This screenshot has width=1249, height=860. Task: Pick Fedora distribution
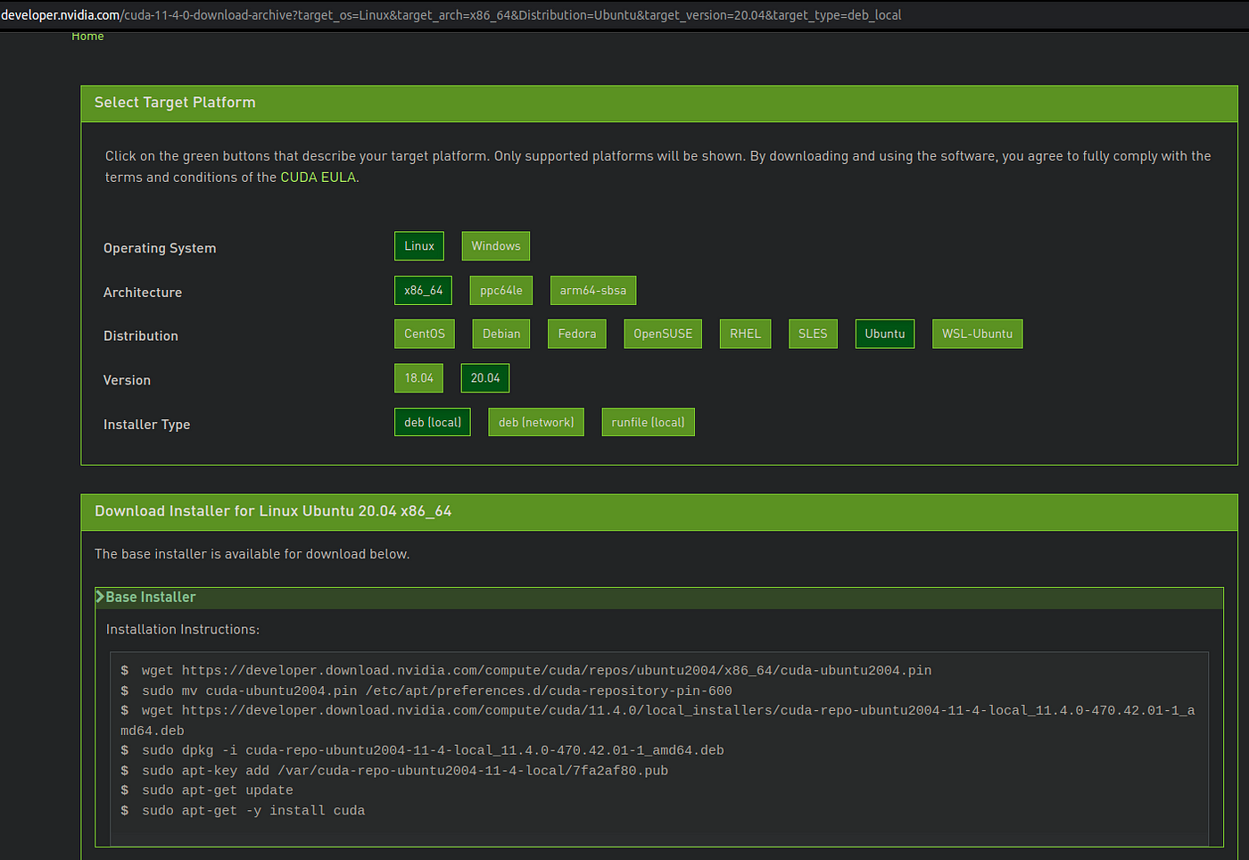point(577,335)
